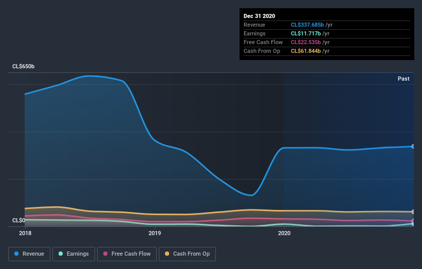Toggle the Earnings legend button
The width and height of the screenshot is (422, 269).
pos(74,254)
